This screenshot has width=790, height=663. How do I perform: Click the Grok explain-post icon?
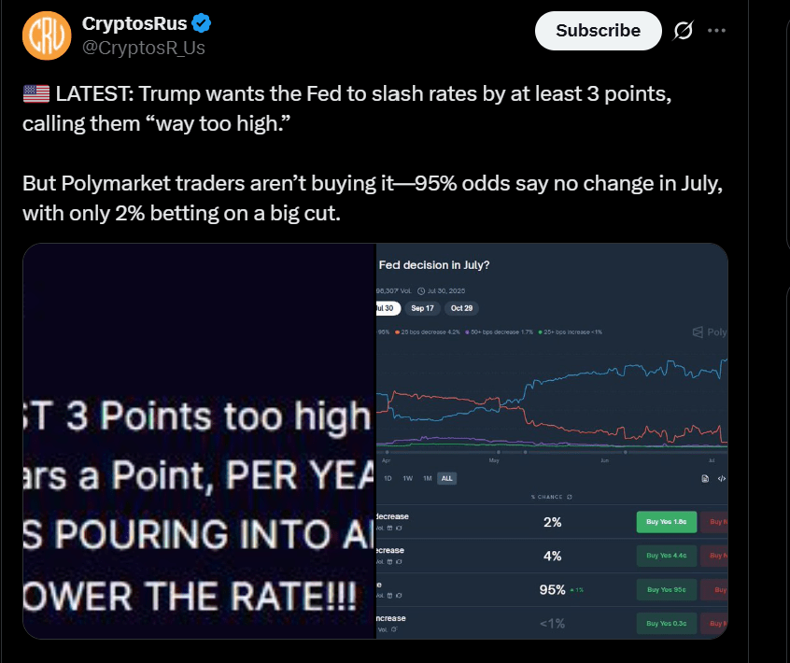683,31
